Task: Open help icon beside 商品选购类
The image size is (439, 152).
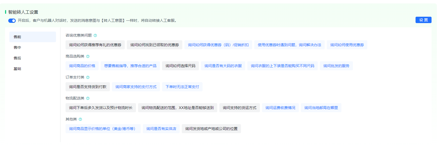Action: (x=88, y=57)
